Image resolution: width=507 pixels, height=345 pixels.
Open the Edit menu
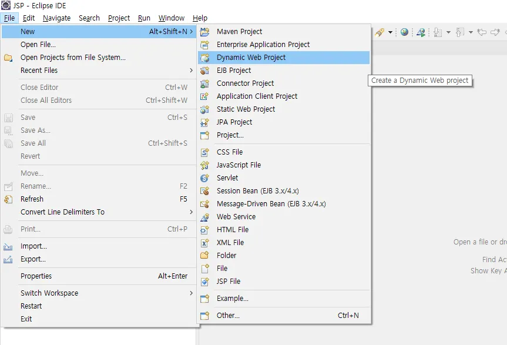29,18
